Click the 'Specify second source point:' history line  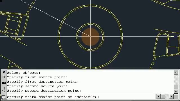[38, 86]
